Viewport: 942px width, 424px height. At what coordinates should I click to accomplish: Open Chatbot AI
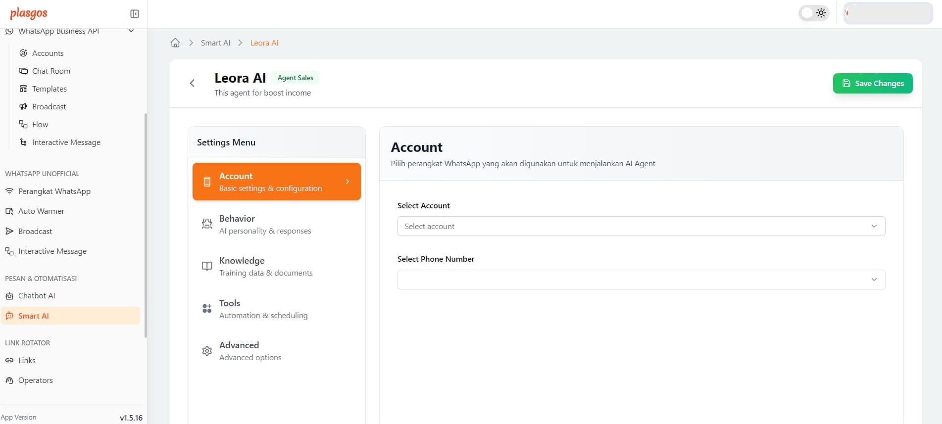pos(37,295)
